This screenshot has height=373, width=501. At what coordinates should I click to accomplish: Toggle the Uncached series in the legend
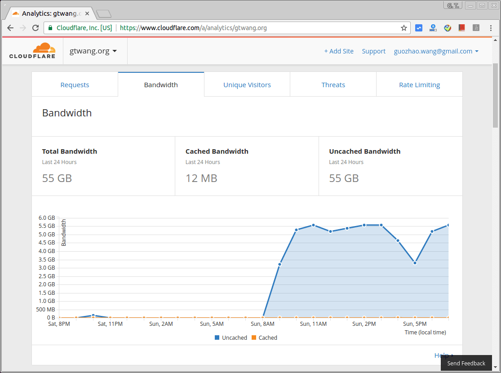click(231, 337)
